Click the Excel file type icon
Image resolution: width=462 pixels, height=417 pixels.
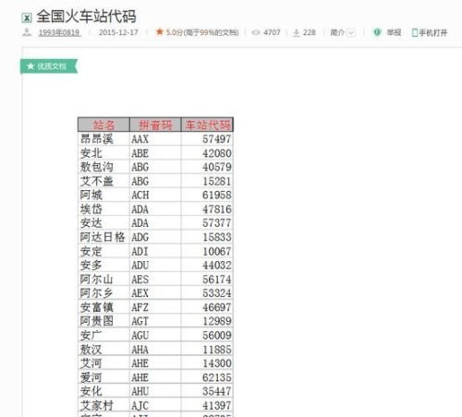27,18
